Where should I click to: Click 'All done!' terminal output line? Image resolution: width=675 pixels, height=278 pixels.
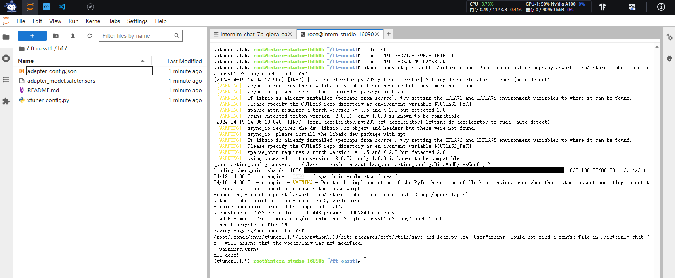(x=226, y=255)
